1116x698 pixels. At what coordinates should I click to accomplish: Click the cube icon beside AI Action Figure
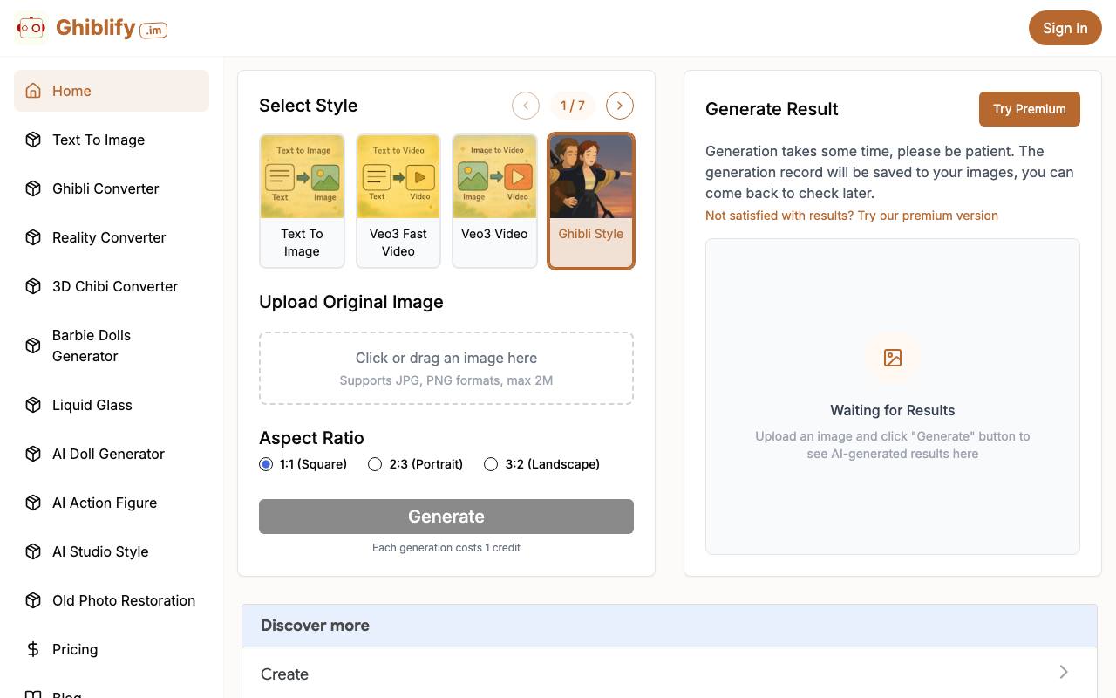click(33, 503)
